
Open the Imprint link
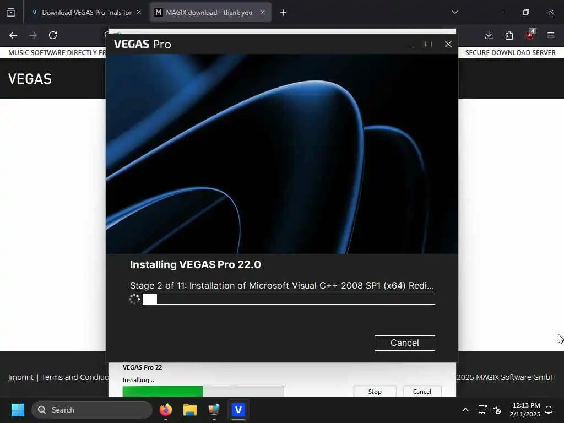click(21, 377)
